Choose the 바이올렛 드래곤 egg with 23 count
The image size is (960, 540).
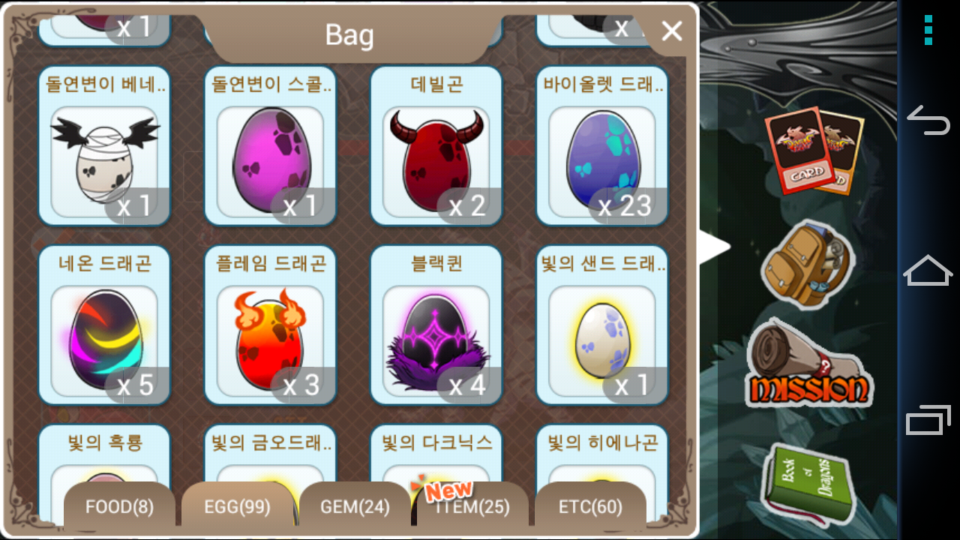[602, 146]
